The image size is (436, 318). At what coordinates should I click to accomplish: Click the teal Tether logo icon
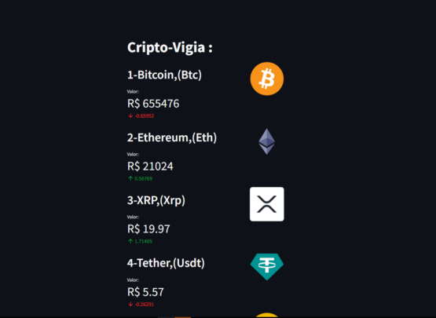tap(266, 267)
